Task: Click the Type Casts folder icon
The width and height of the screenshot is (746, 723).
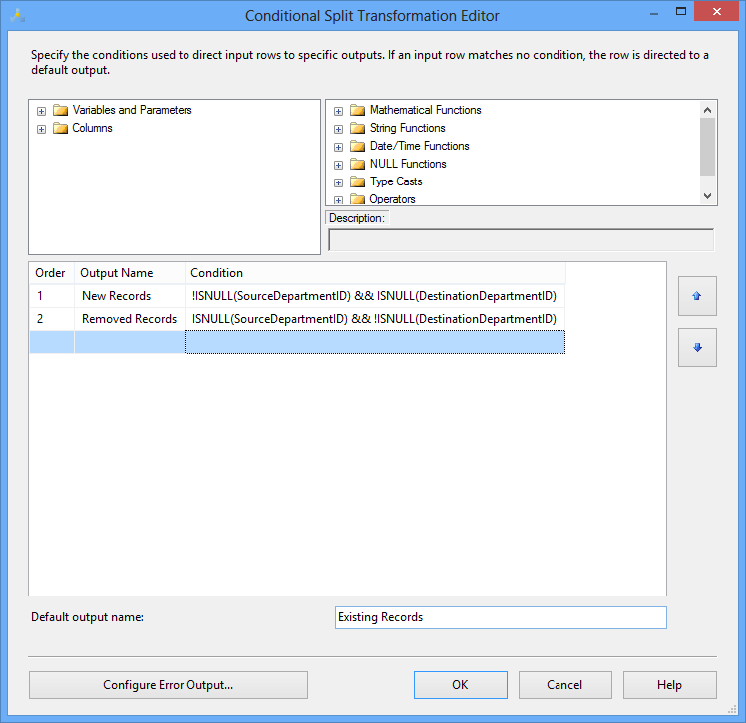Action: pyautogui.click(x=357, y=181)
